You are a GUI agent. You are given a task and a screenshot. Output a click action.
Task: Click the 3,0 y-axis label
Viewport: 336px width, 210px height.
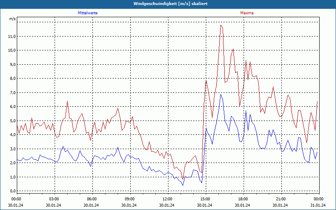pos(13,149)
